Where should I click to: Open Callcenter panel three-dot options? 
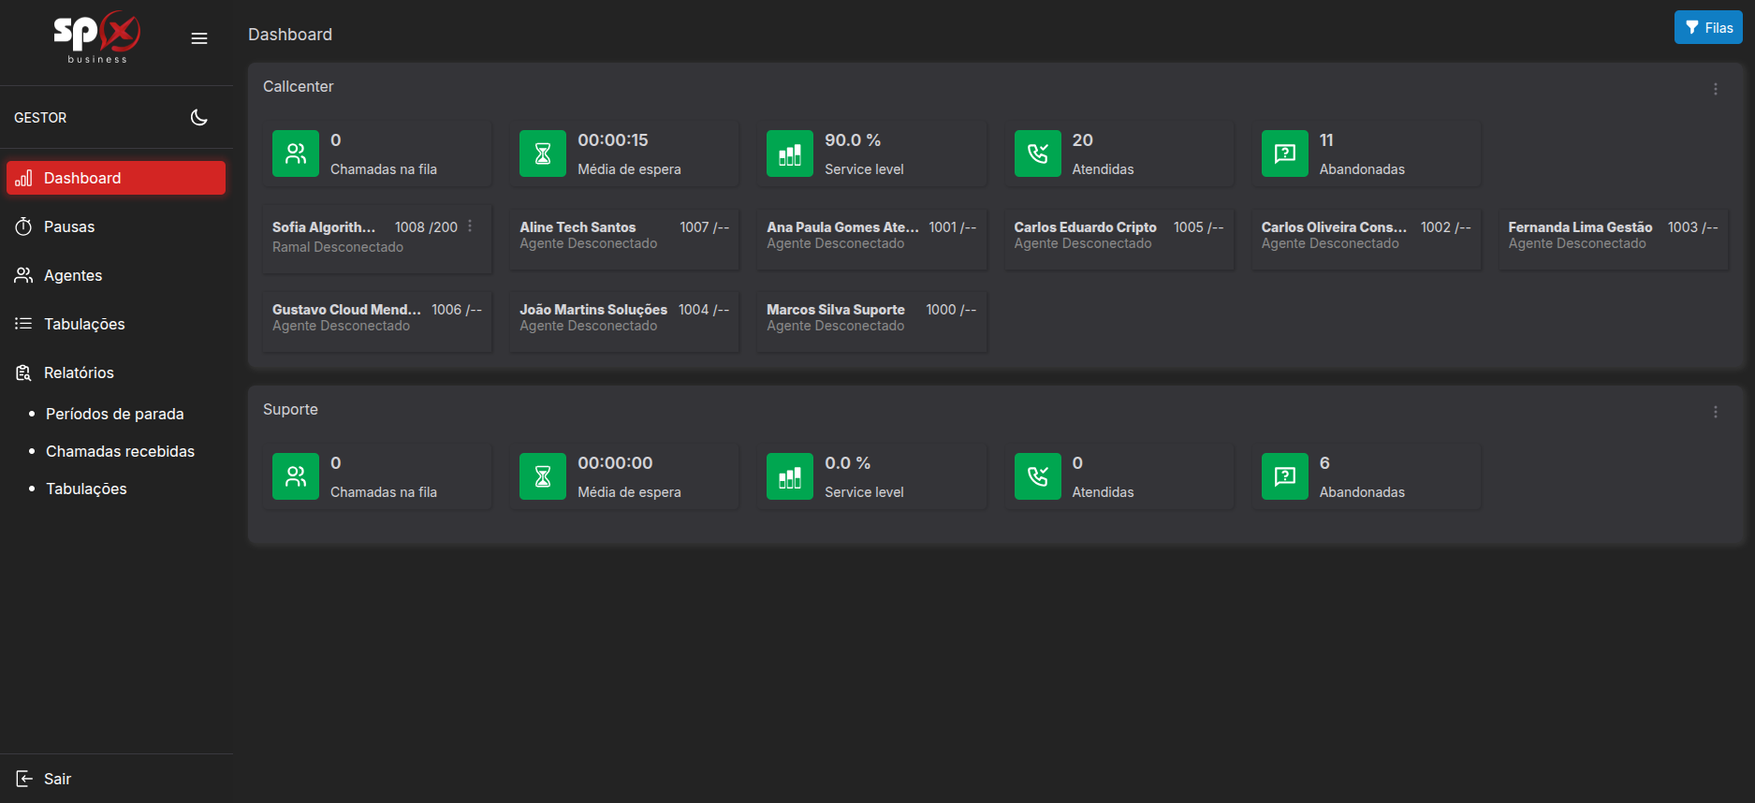click(x=1715, y=89)
